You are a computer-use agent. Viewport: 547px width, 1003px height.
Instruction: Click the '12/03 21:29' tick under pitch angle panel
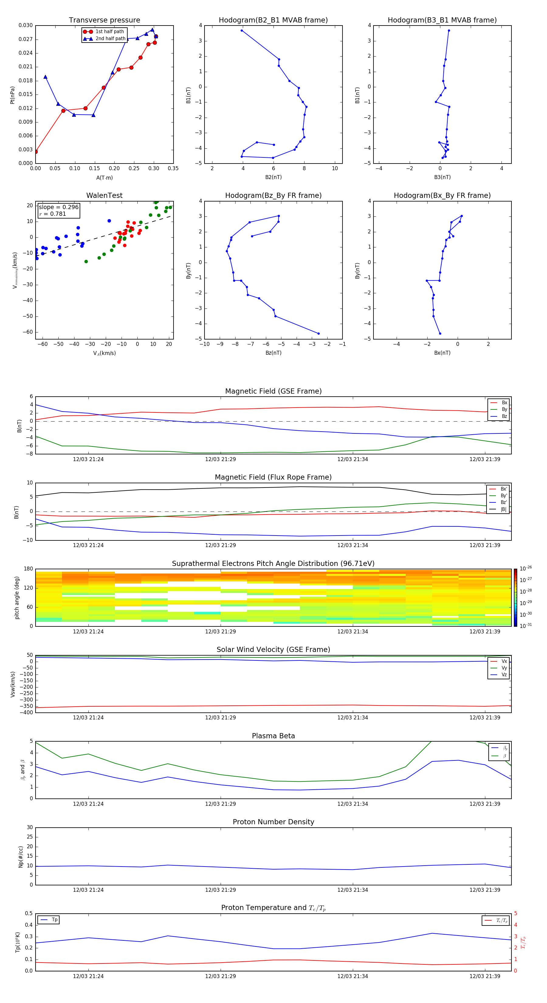[x=220, y=632]
